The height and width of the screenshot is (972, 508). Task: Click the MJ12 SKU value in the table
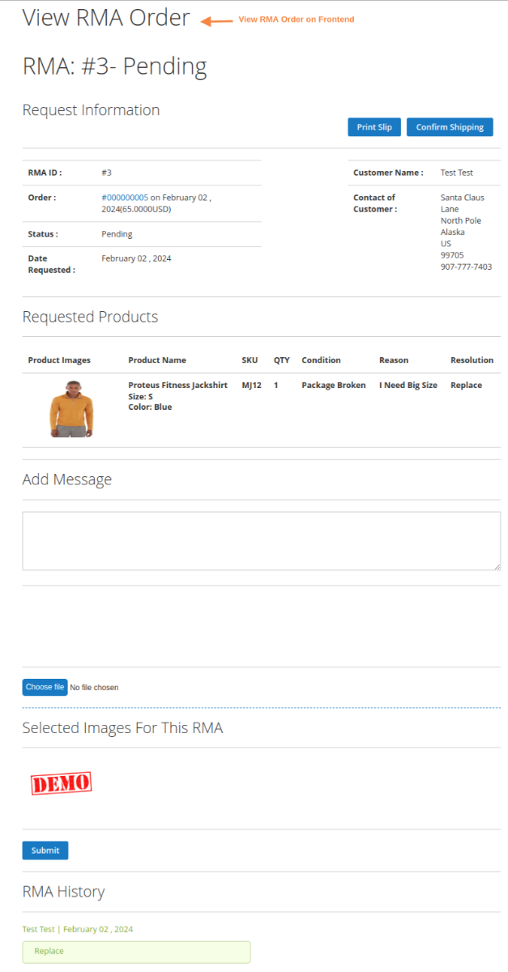(249, 385)
